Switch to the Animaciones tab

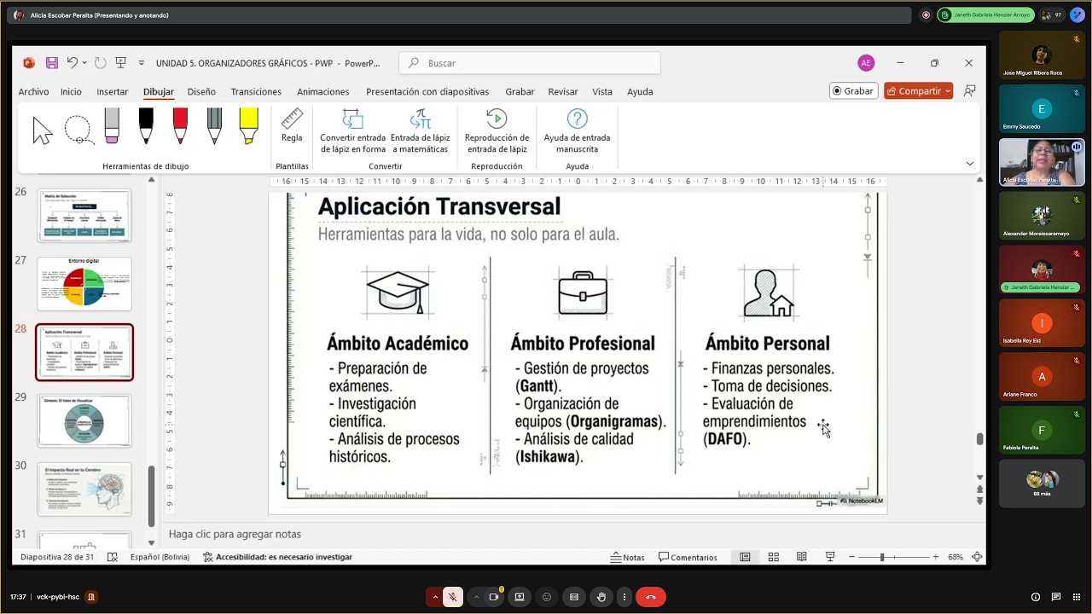click(x=323, y=91)
